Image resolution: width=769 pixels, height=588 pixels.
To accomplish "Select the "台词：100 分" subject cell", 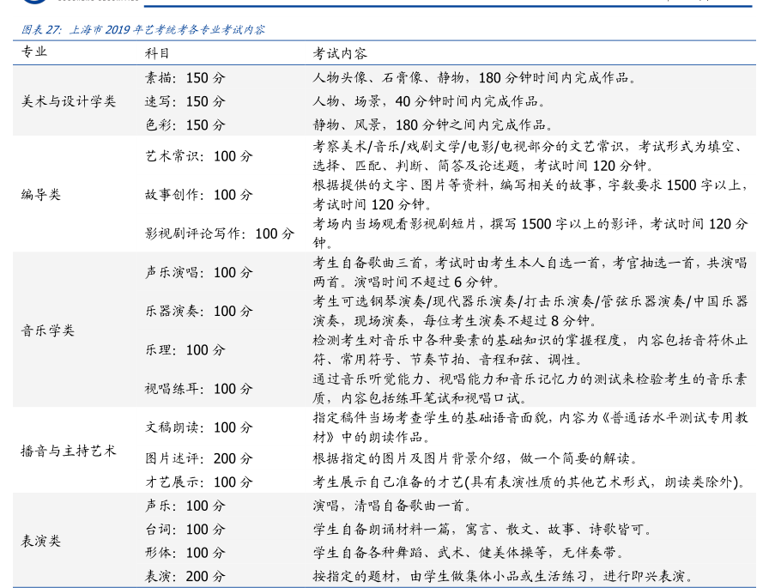I will pyautogui.click(x=185, y=530).
